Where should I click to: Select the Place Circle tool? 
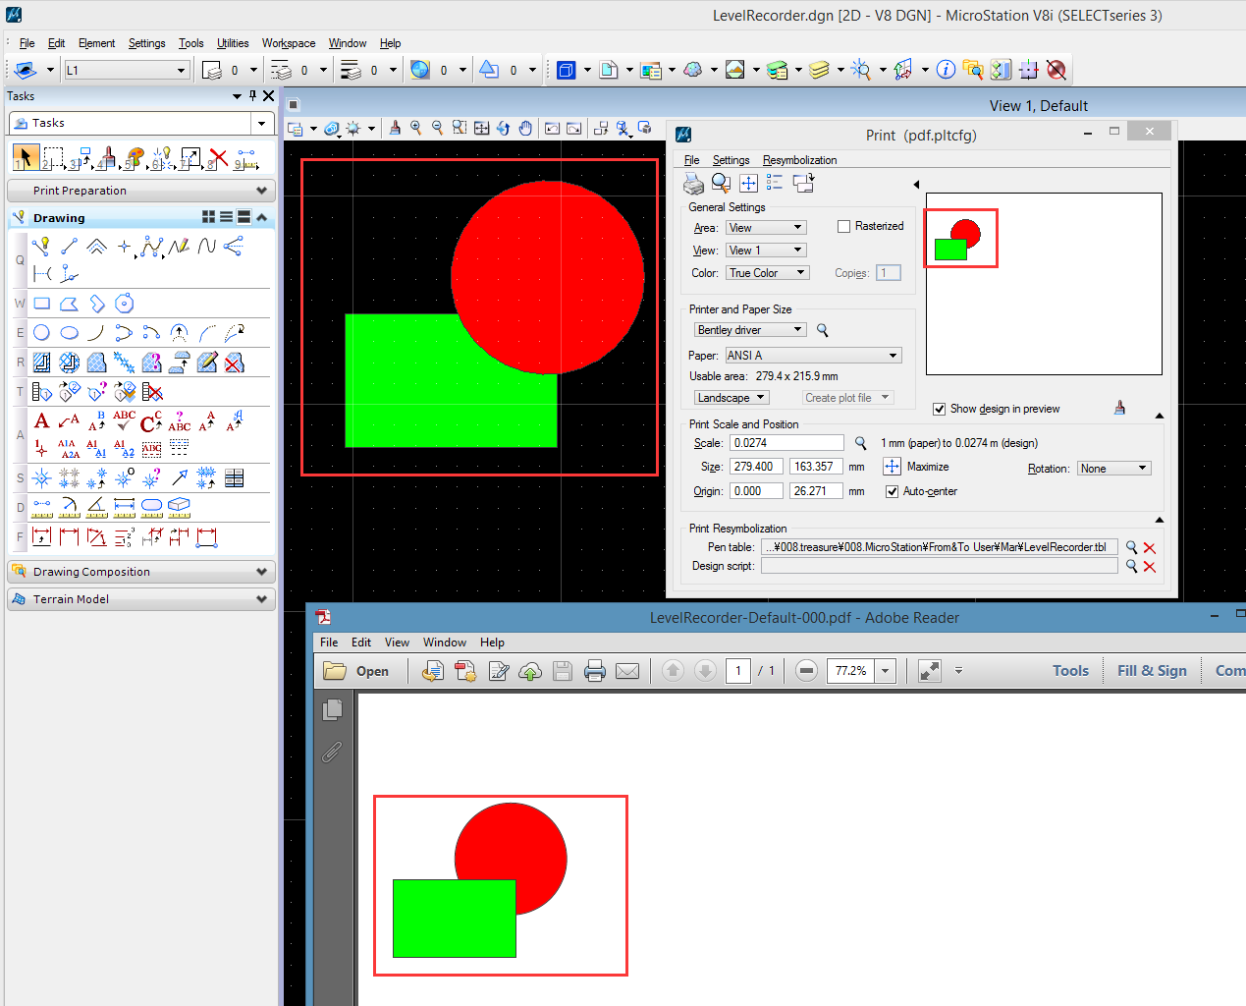click(x=42, y=333)
